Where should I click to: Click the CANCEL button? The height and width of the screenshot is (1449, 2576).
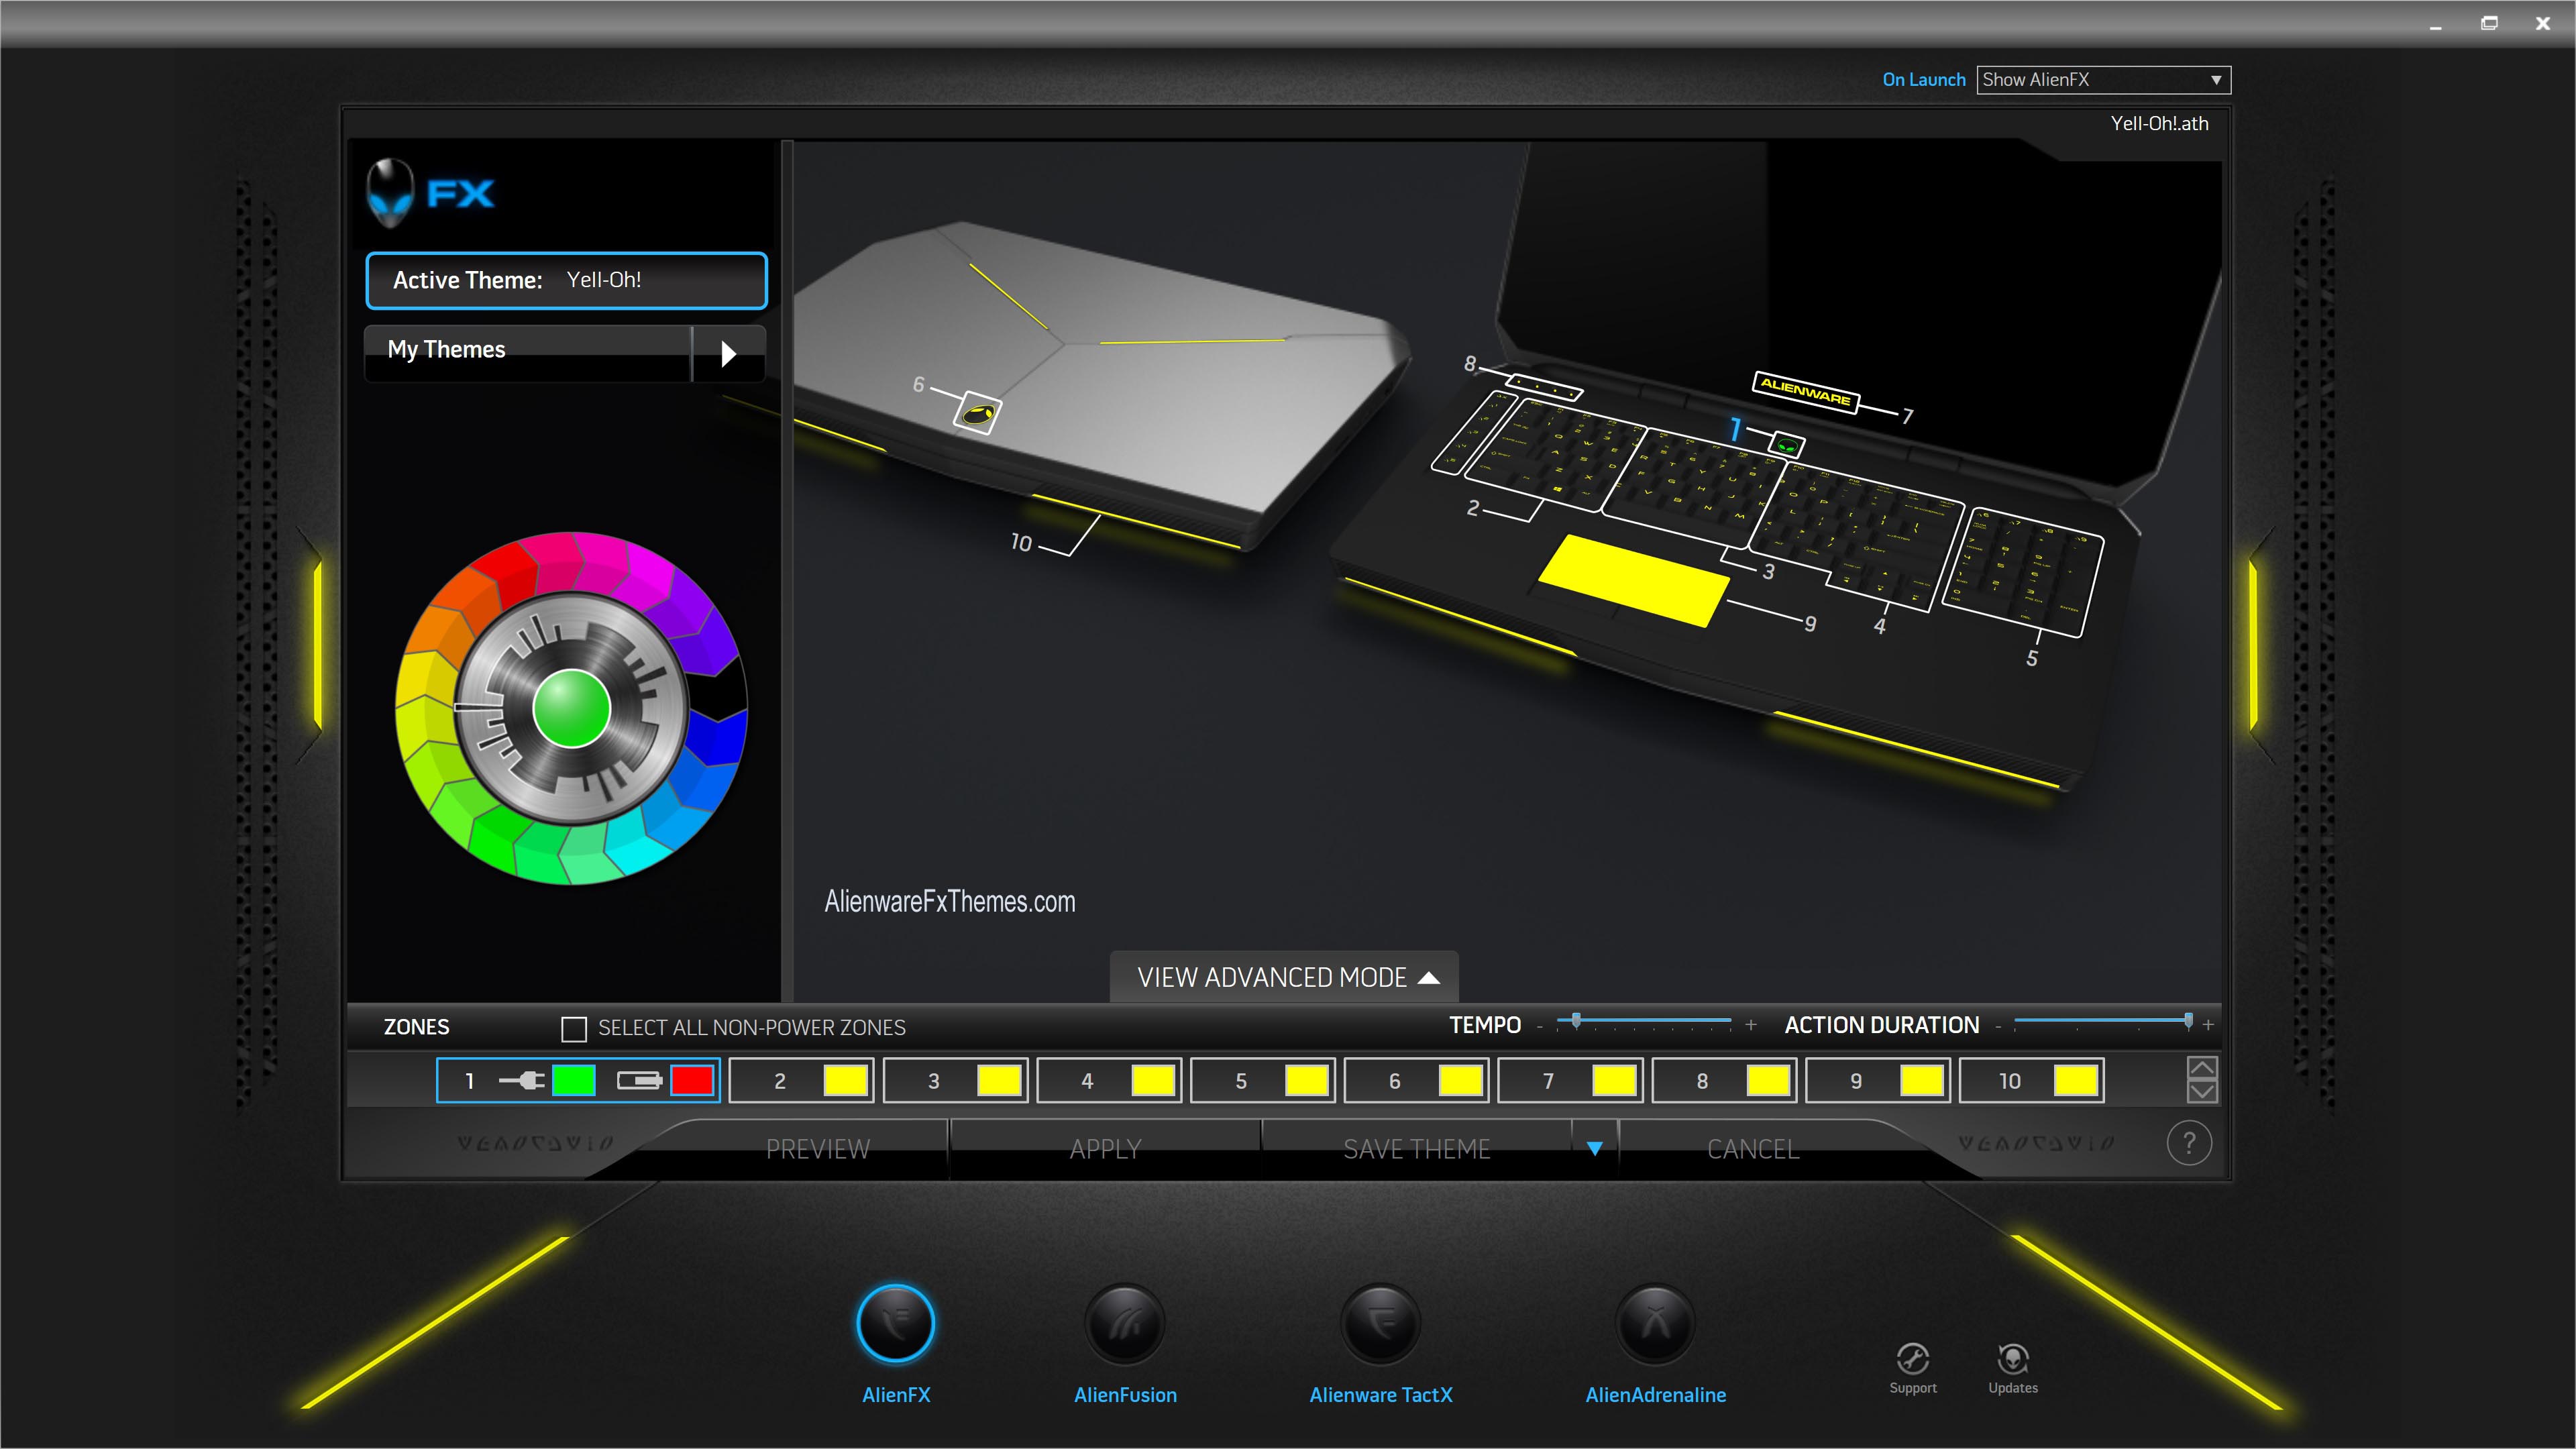click(1753, 1149)
